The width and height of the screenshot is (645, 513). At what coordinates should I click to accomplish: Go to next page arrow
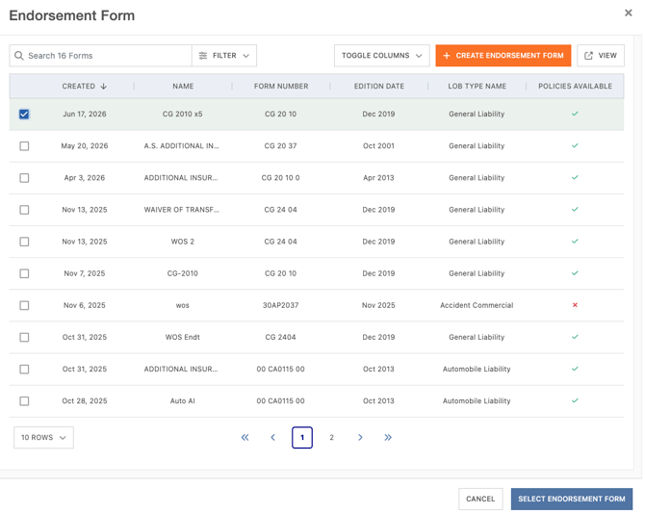pyautogui.click(x=360, y=437)
